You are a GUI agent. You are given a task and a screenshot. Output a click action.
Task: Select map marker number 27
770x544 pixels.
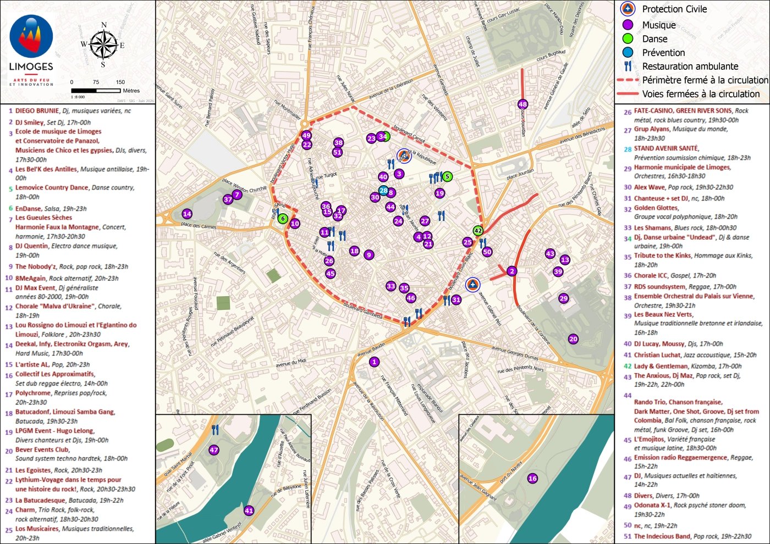(425, 221)
